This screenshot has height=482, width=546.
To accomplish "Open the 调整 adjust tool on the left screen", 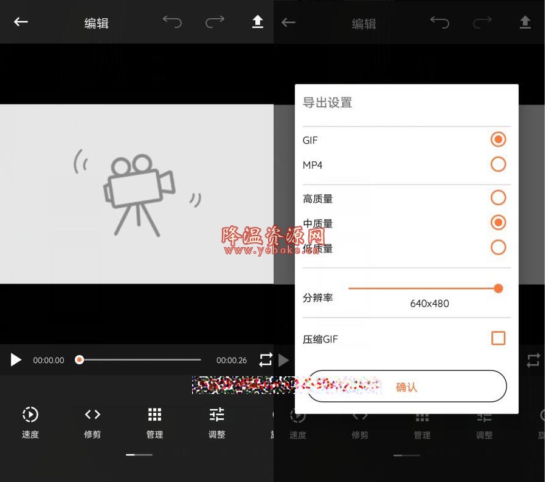I will click(216, 422).
